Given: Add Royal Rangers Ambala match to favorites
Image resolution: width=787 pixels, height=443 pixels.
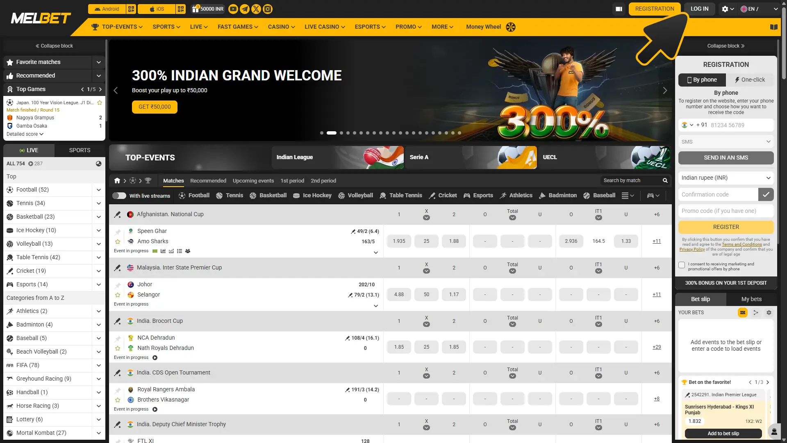Looking at the screenshot, I should coord(118,400).
